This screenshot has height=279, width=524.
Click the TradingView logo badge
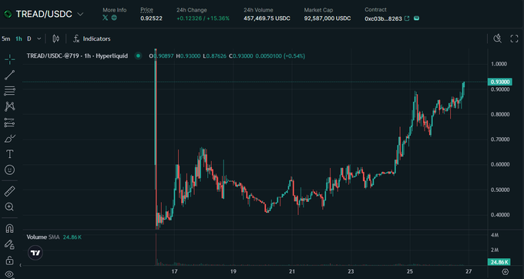(x=35, y=253)
